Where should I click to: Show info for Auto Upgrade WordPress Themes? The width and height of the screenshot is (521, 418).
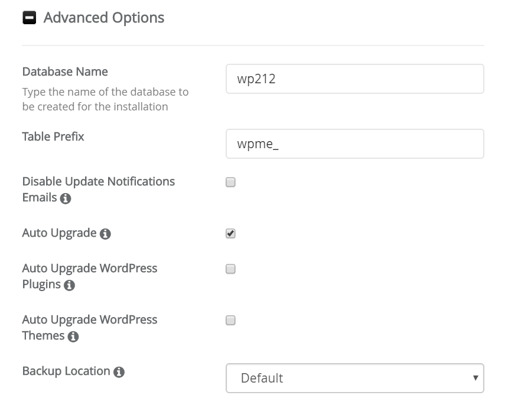point(73,337)
